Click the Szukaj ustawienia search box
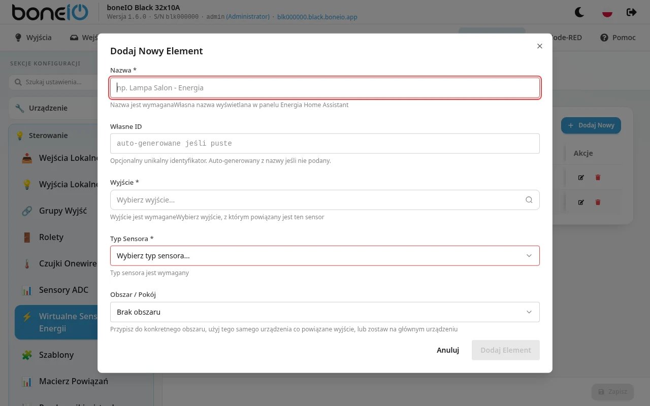This screenshot has height=406, width=650. [x=53, y=82]
